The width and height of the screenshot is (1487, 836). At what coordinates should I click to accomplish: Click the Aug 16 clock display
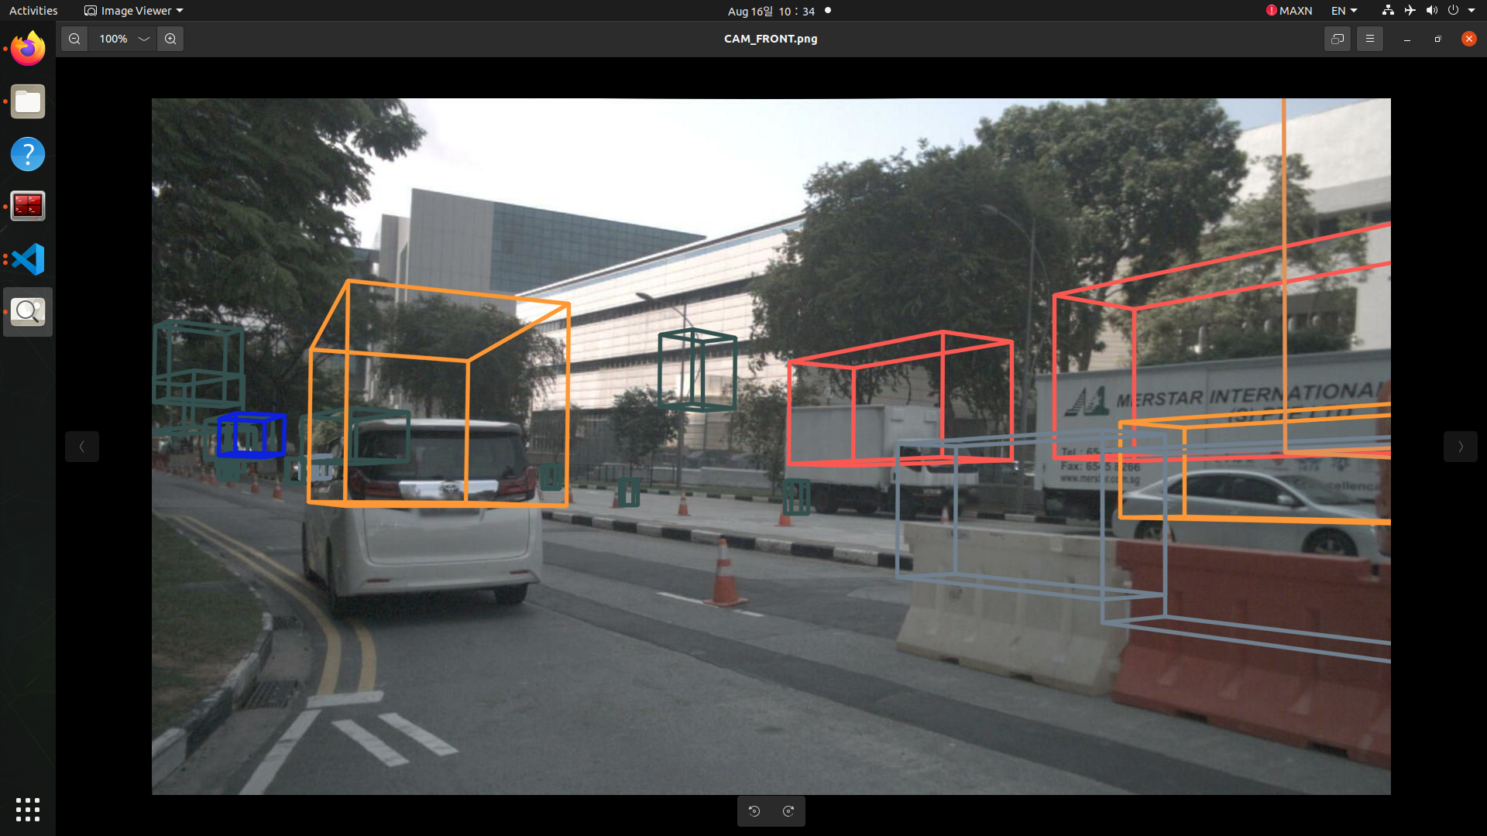[771, 10]
